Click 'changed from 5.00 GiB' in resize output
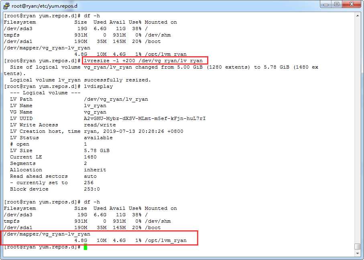The width and height of the screenshot is (364, 260). (x=169, y=67)
